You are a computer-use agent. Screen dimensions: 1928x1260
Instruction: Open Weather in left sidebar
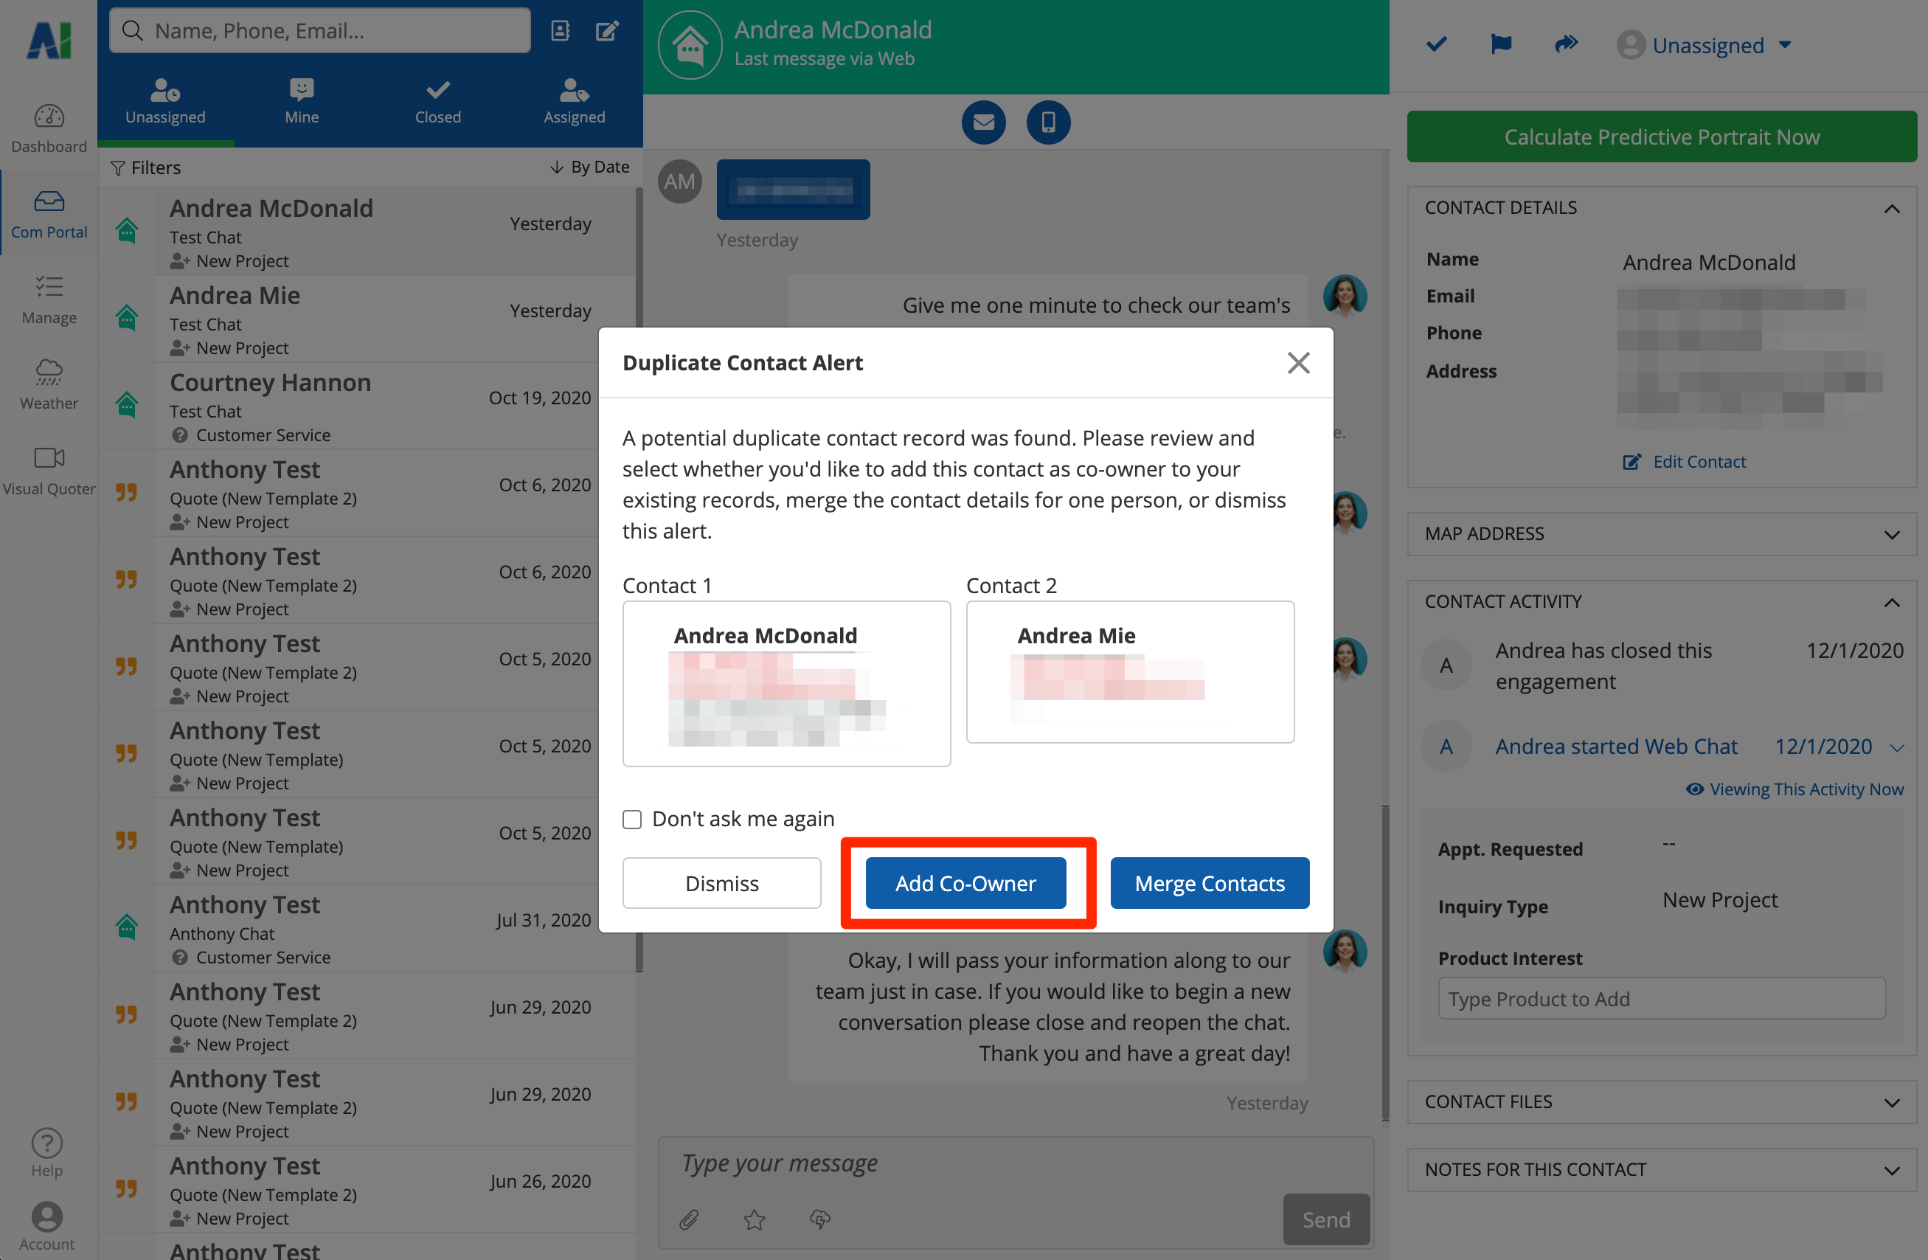pyautogui.click(x=49, y=384)
